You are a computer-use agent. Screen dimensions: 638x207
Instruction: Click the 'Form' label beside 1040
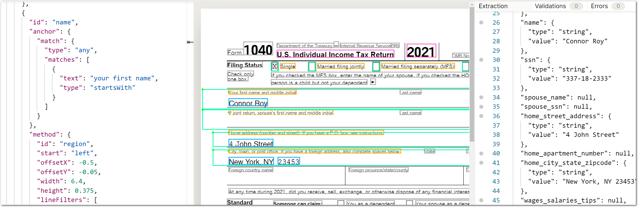click(x=235, y=52)
